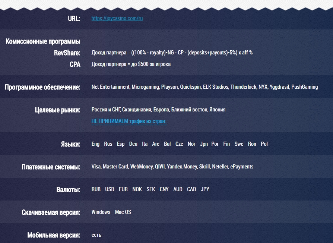
Task: Click the Eng language label
Action: 95,144
